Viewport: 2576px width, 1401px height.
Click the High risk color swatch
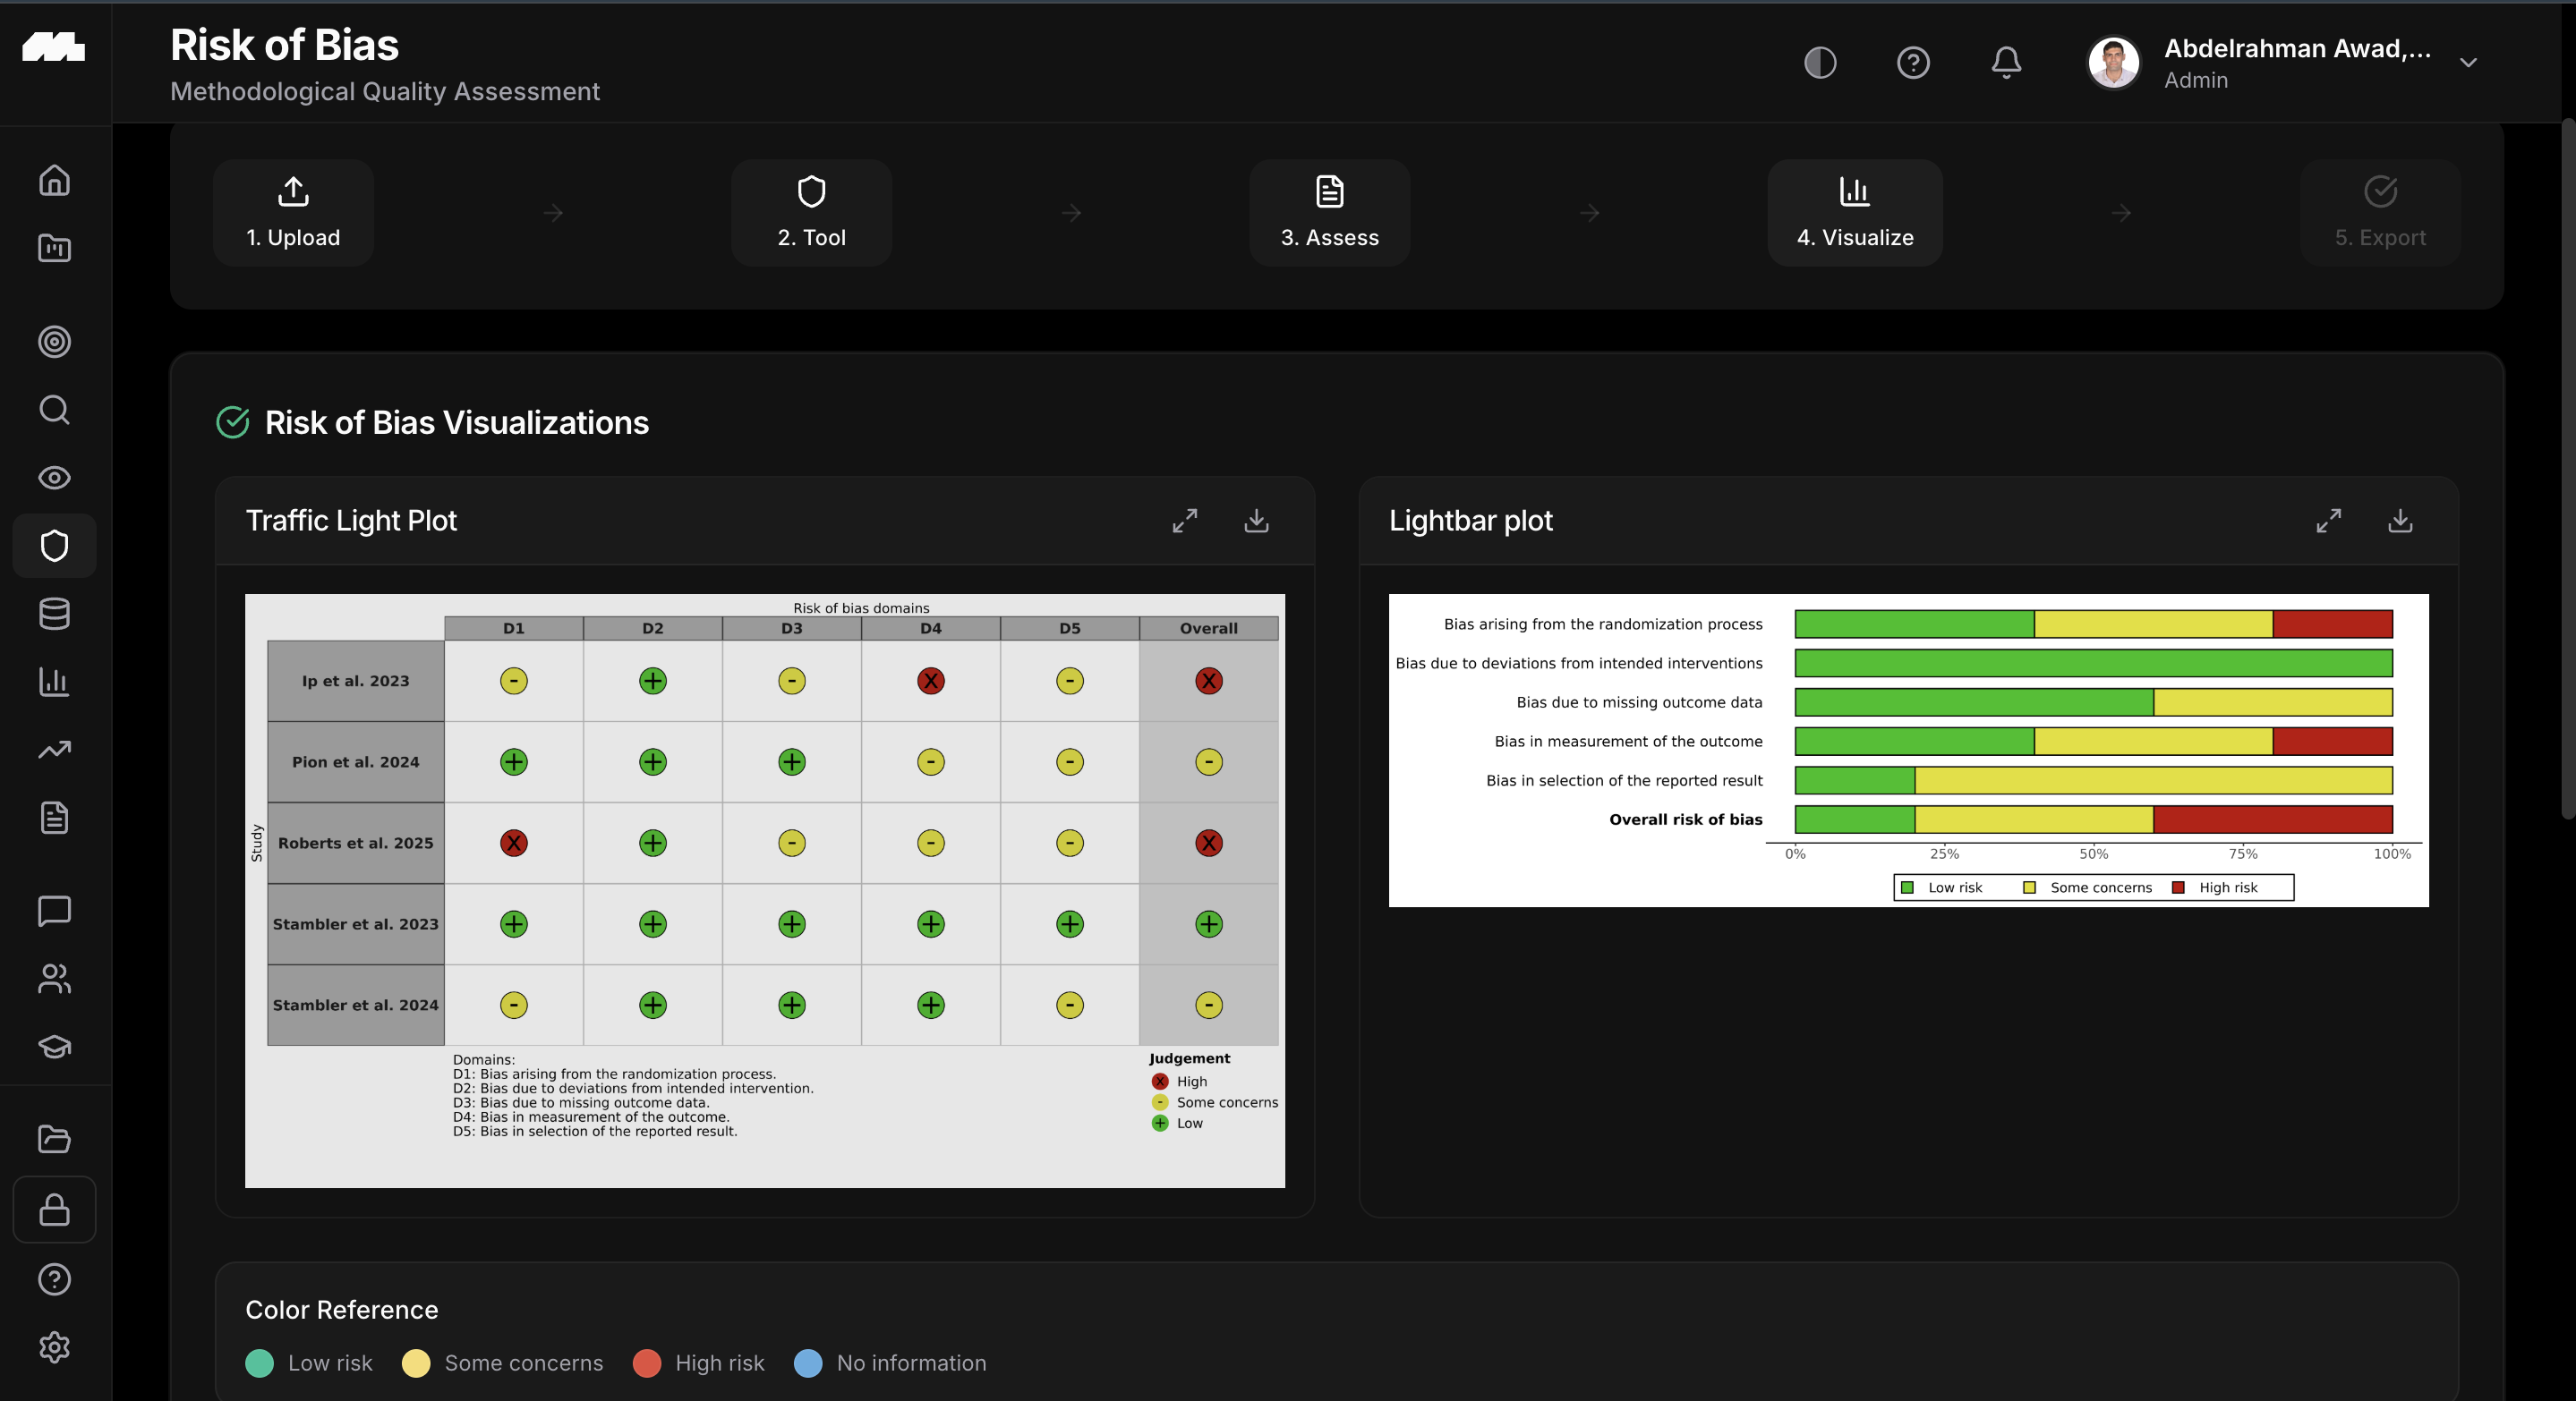[x=646, y=1363]
